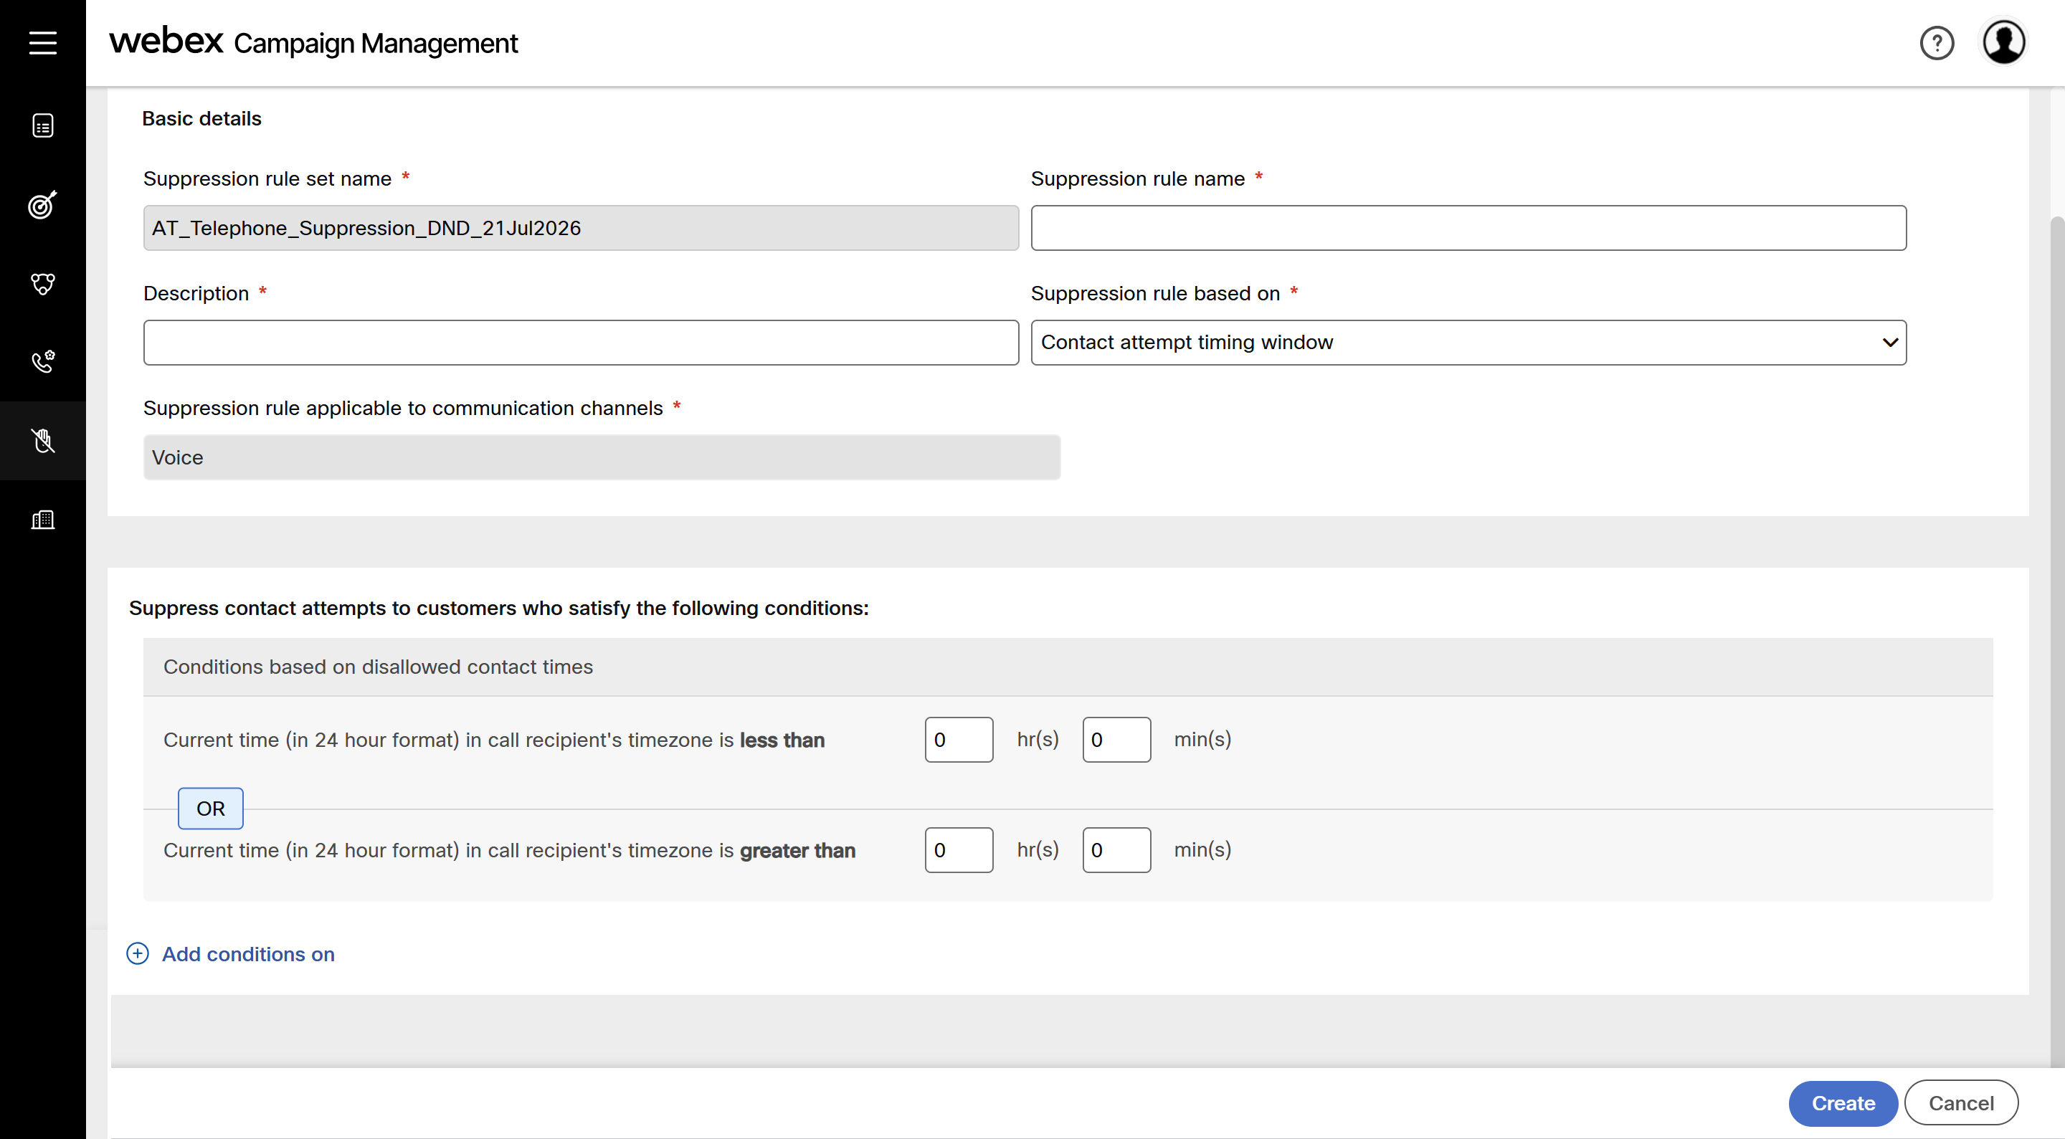This screenshot has height=1139, width=2065.
Task: Select the greater than minutes field
Action: [1116, 849]
